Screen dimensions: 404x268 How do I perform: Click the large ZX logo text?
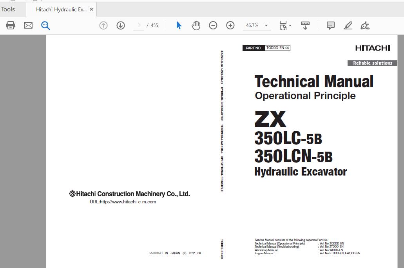(270, 120)
